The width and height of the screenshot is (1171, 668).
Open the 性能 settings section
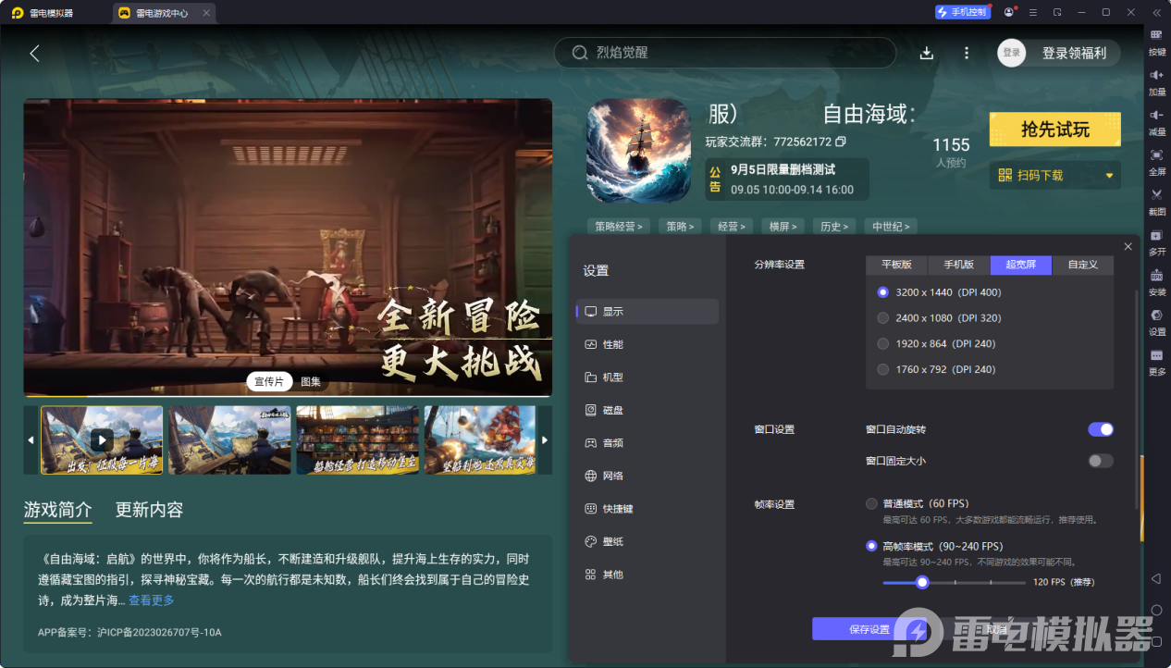pos(612,345)
